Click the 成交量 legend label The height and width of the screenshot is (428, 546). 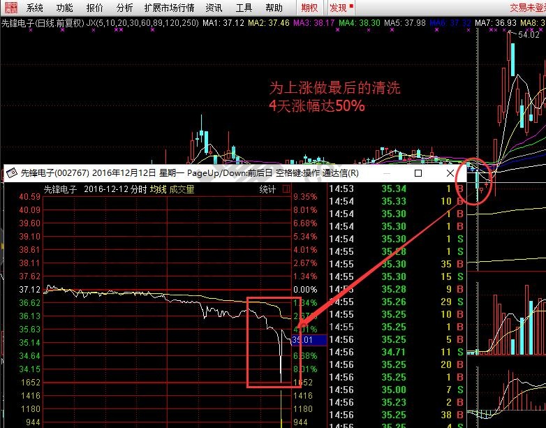(x=182, y=189)
